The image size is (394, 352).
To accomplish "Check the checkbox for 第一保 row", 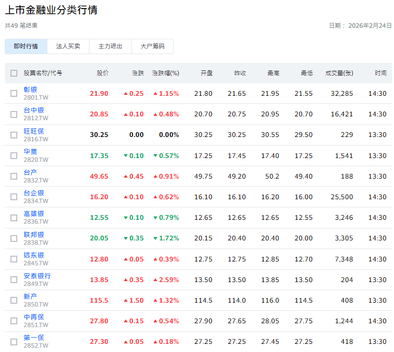I will (x=14, y=341).
